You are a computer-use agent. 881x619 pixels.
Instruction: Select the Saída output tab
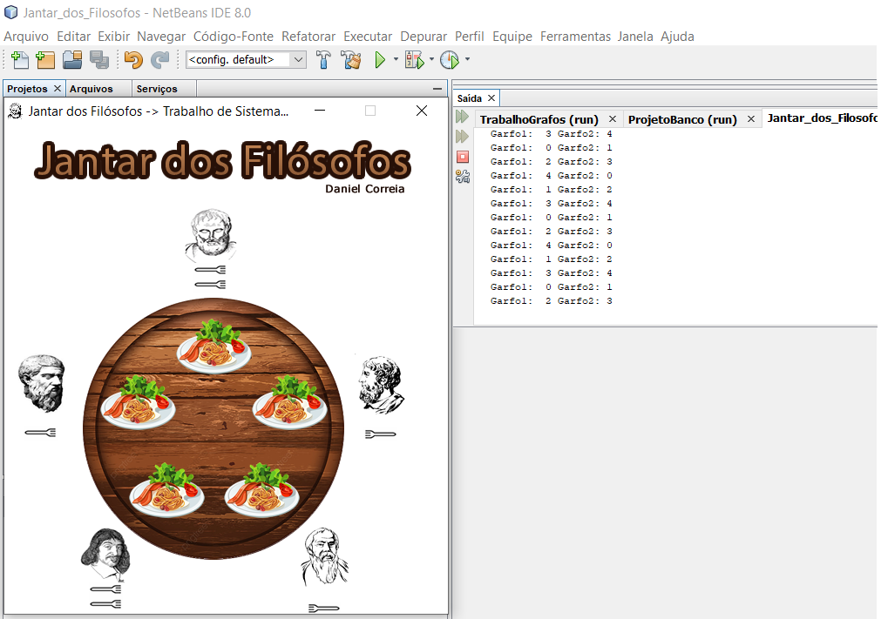[469, 98]
